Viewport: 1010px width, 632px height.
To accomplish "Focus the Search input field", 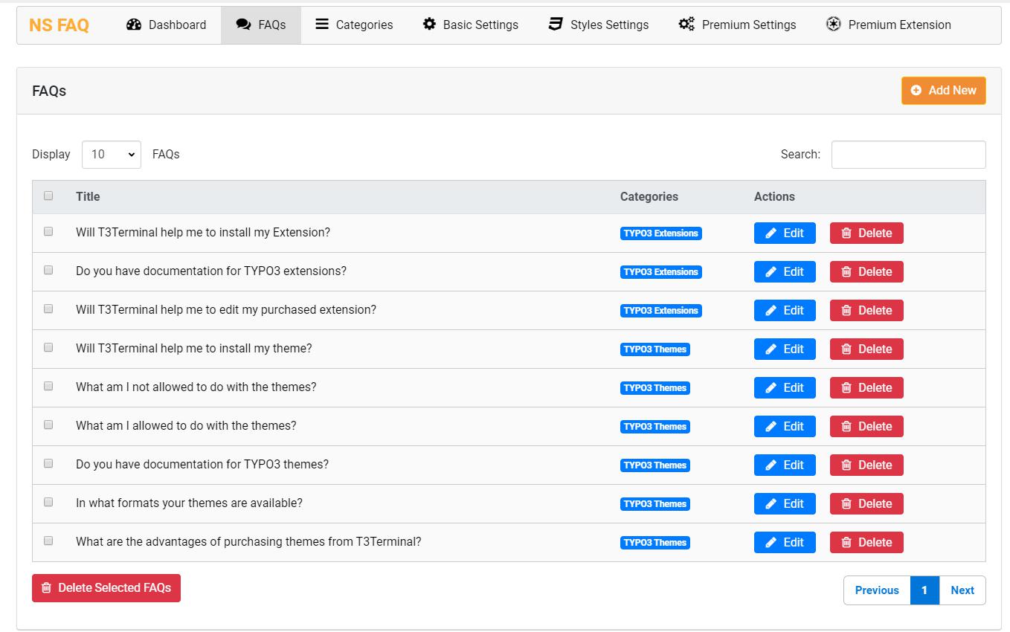I will click(908, 155).
